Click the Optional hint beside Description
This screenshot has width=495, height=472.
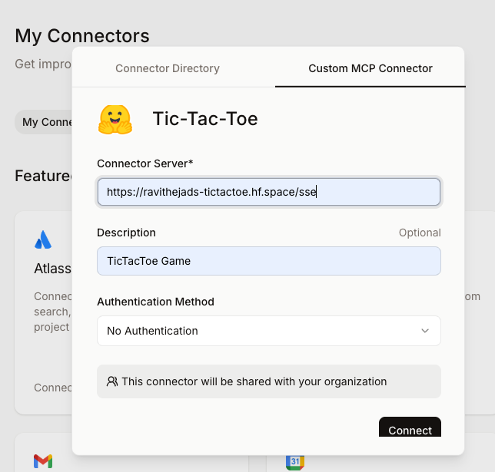pyautogui.click(x=420, y=233)
